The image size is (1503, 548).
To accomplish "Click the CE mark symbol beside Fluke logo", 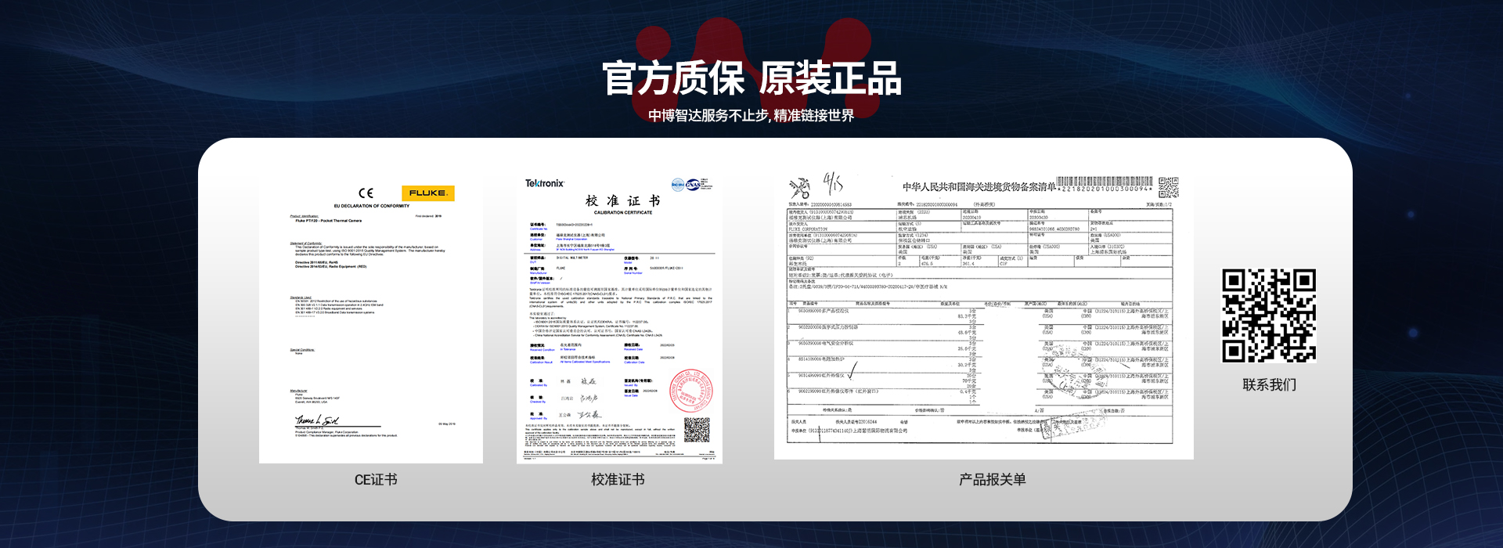I will 366,193.
